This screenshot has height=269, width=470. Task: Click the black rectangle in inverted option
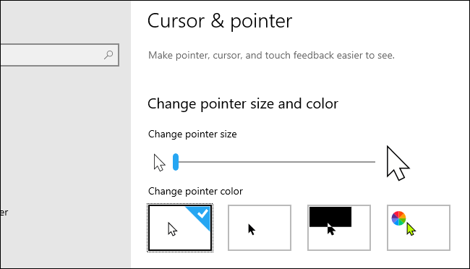[330, 217]
